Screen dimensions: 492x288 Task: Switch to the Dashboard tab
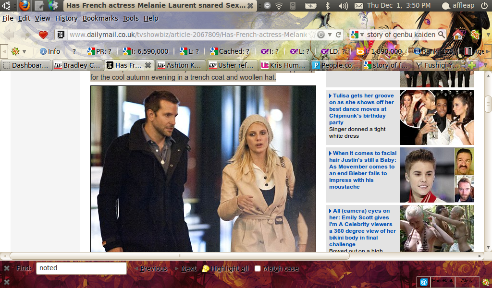click(x=26, y=65)
